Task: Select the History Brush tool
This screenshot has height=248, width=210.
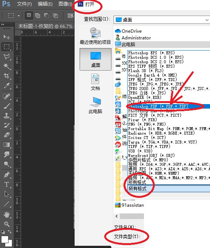Action: point(6,125)
